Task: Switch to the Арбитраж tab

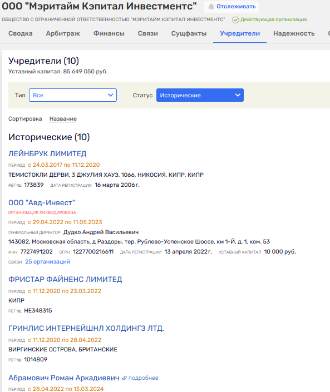Action: pos(63,33)
